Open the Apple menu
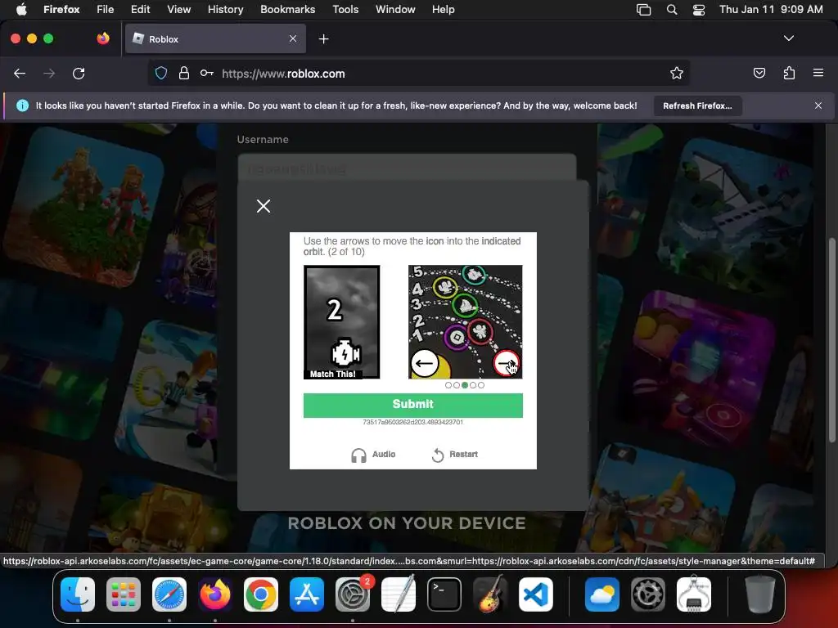838x628 pixels. point(21,10)
